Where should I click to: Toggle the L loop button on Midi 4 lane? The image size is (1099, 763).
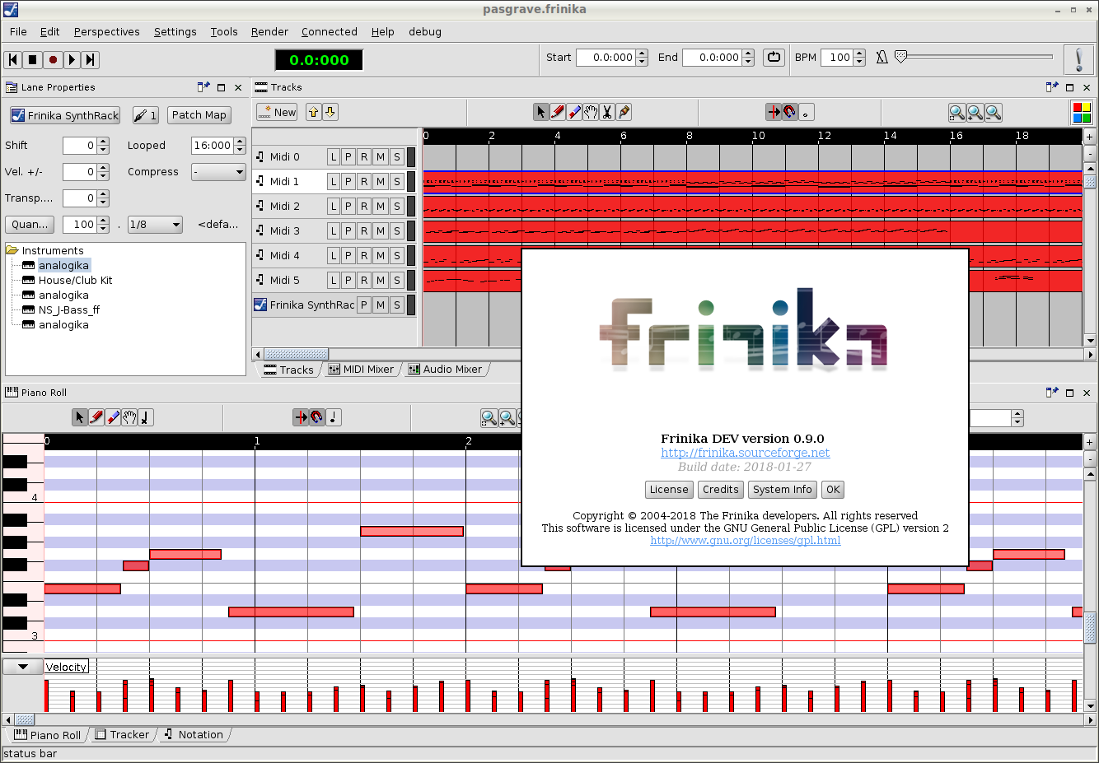pyautogui.click(x=334, y=255)
